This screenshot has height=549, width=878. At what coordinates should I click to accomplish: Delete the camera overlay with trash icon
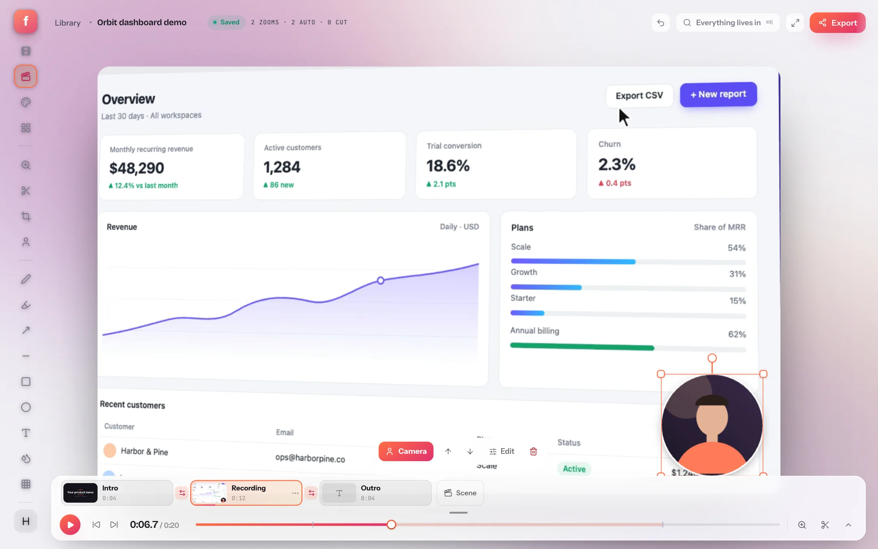(533, 451)
